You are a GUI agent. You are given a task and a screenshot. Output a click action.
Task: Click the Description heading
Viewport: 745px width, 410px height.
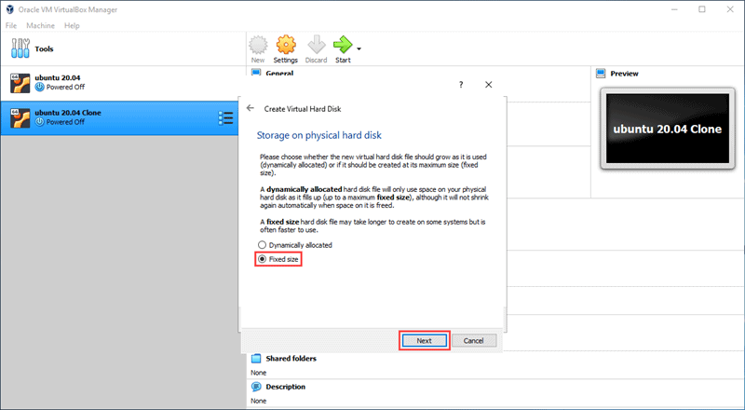click(286, 387)
